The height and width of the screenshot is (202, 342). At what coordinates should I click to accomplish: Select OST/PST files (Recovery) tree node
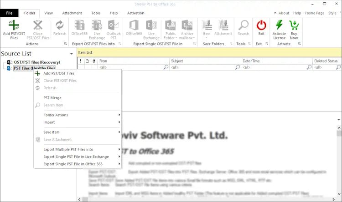(37, 62)
